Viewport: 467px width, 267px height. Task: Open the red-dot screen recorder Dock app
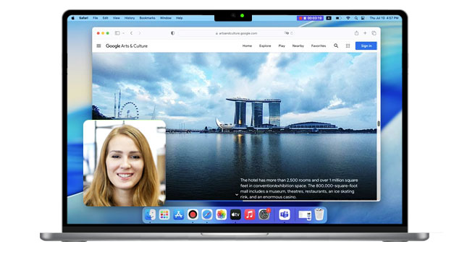pyautogui.click(x=193, y=214)
